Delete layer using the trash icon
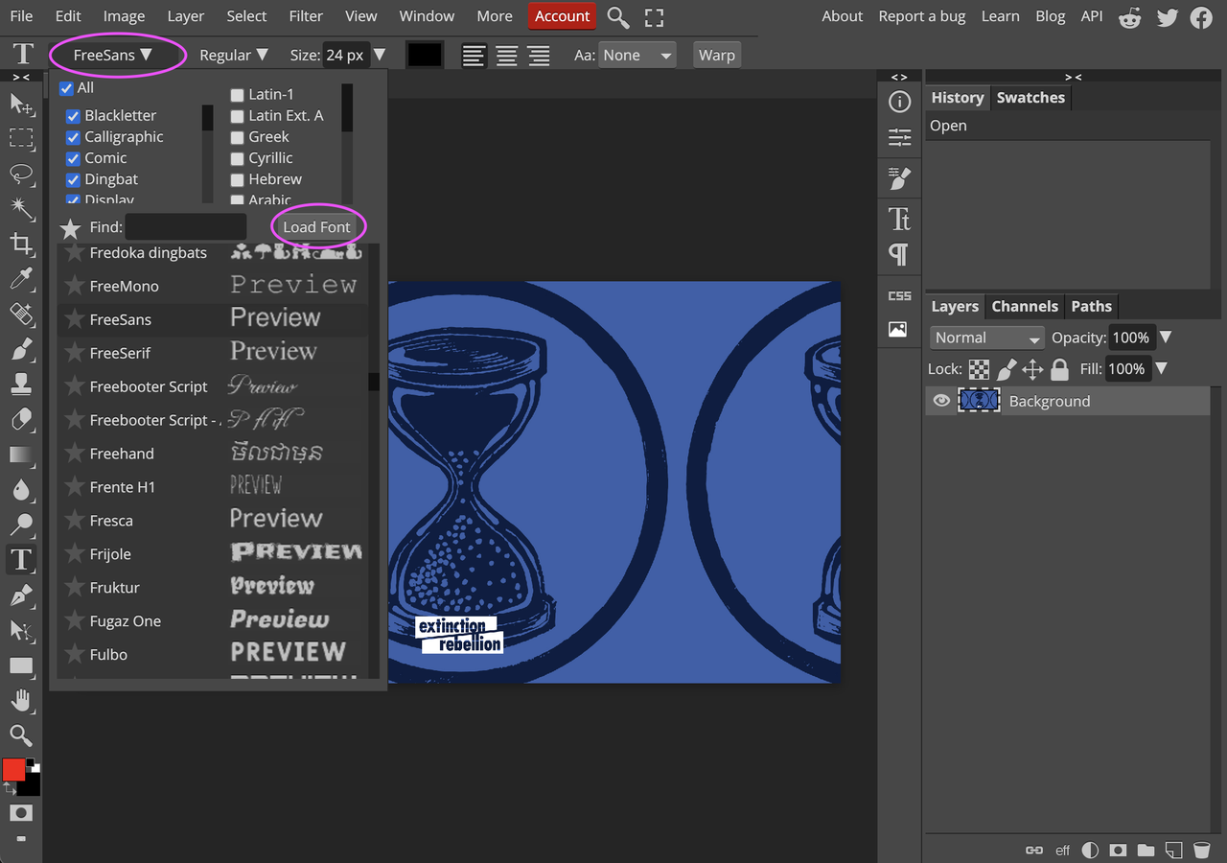 1200,850
